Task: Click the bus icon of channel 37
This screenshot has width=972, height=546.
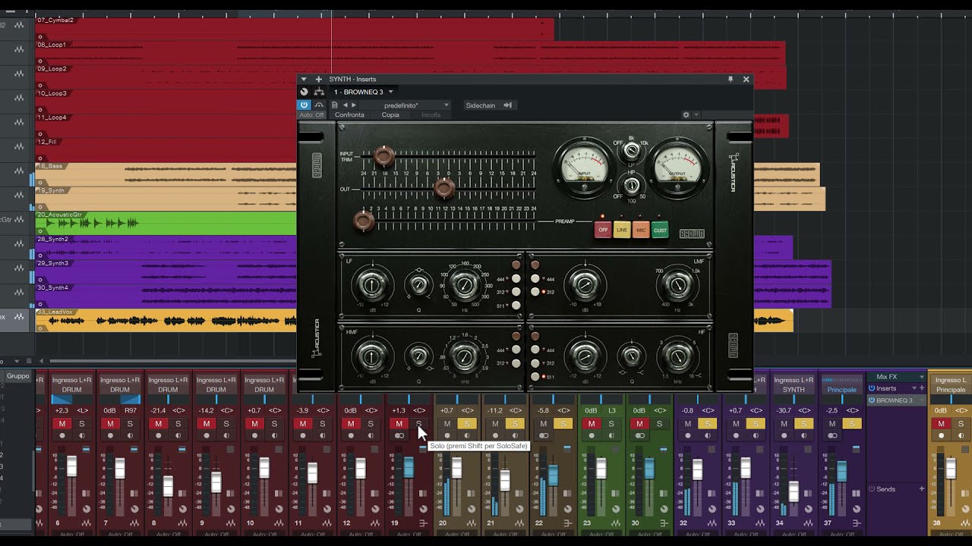Action: click(x=857, y=523)
